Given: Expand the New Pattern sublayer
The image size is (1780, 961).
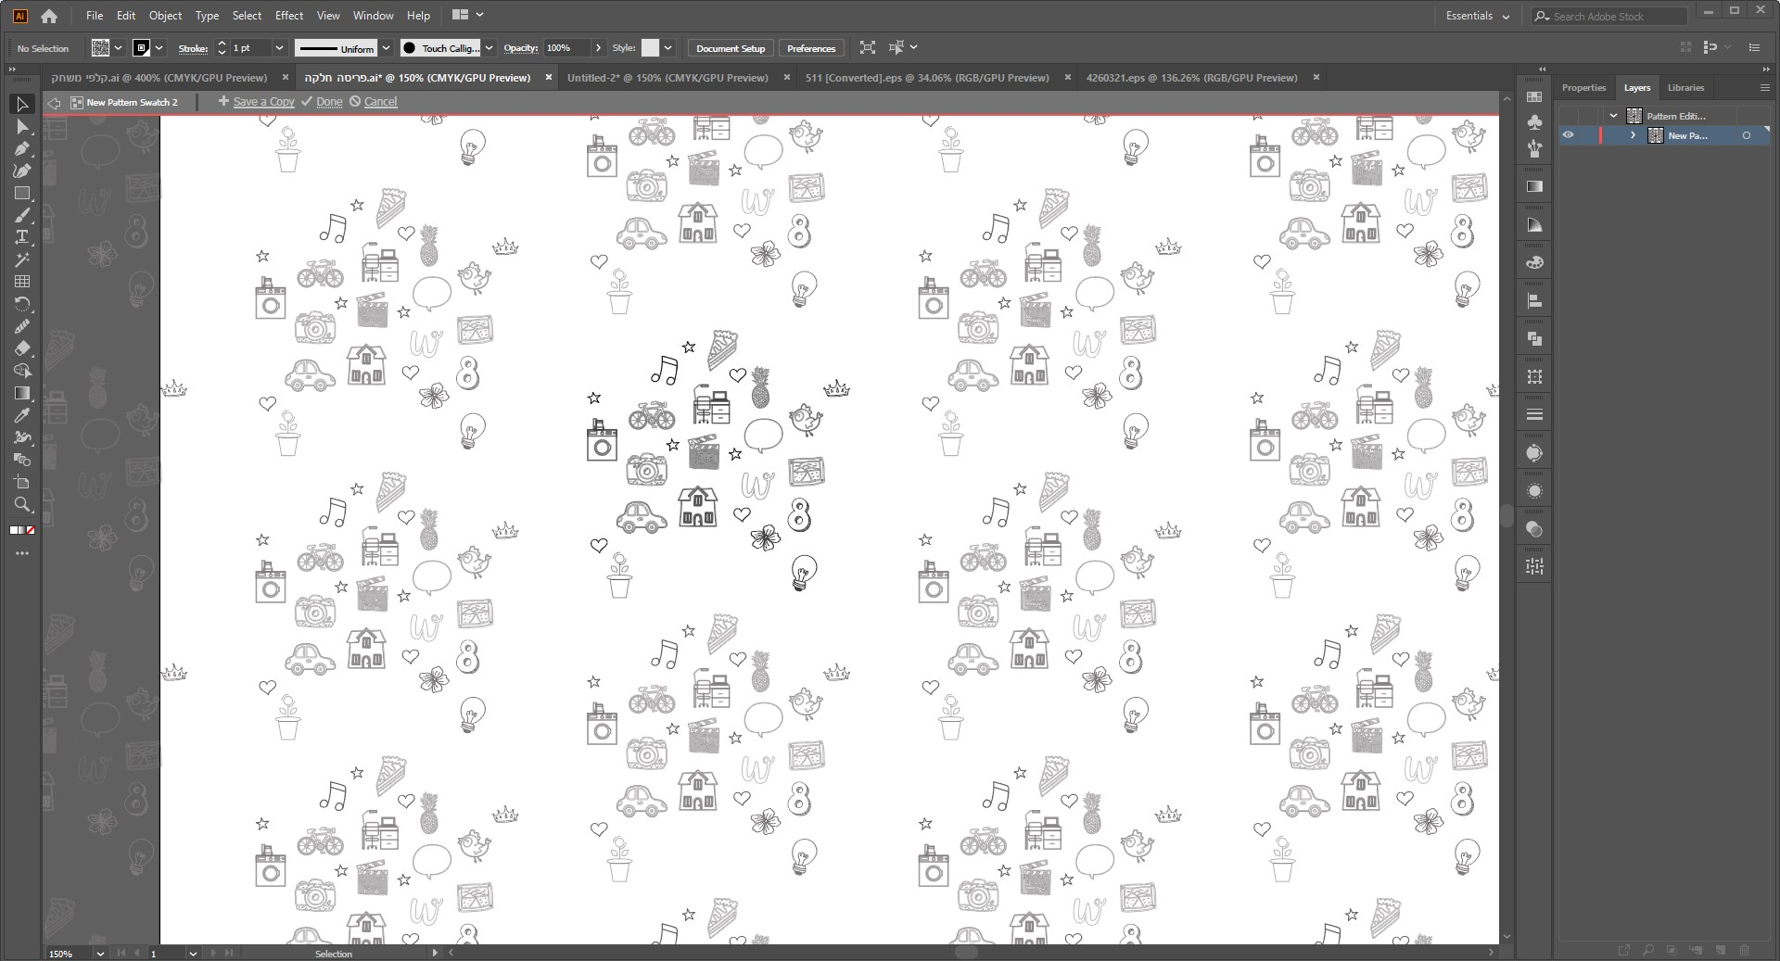Looking at the screenshot, I should [x=1634, y=135].
